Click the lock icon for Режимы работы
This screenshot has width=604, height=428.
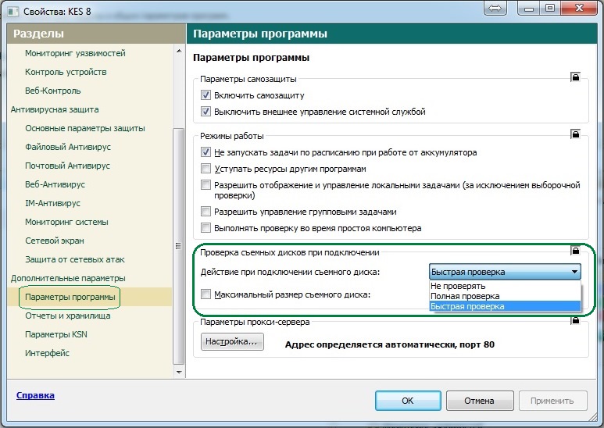click(575, 134)
